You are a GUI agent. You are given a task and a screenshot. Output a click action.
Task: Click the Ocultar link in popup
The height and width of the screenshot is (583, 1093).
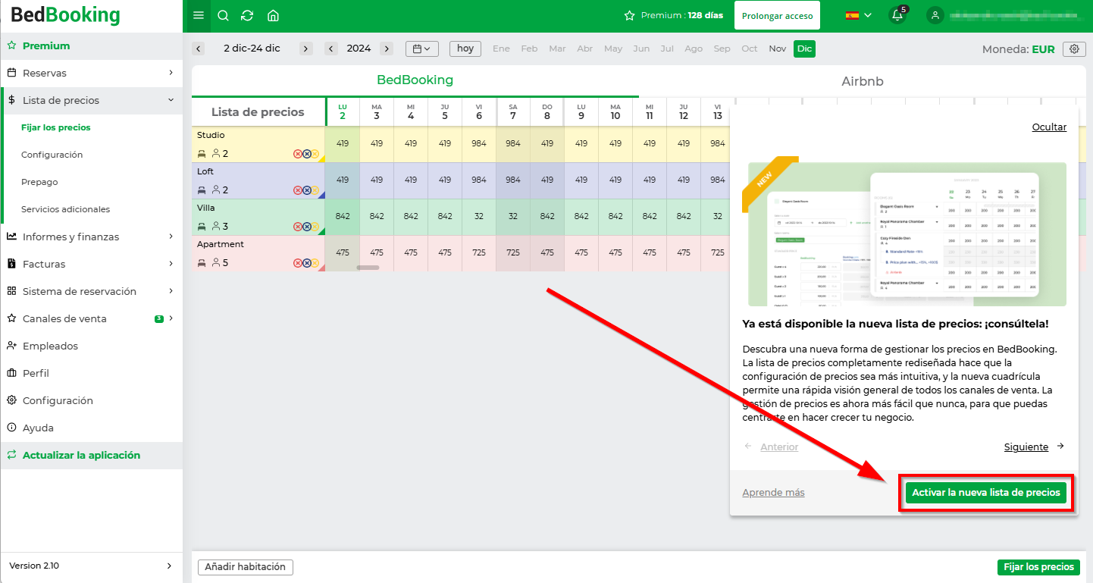1049,127
